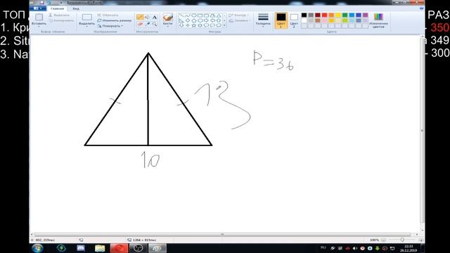The height and width of the screenshot is (253, 450).
Task: Open the Rotate (Повернуть) dropdown
Action: pos(110,26)
